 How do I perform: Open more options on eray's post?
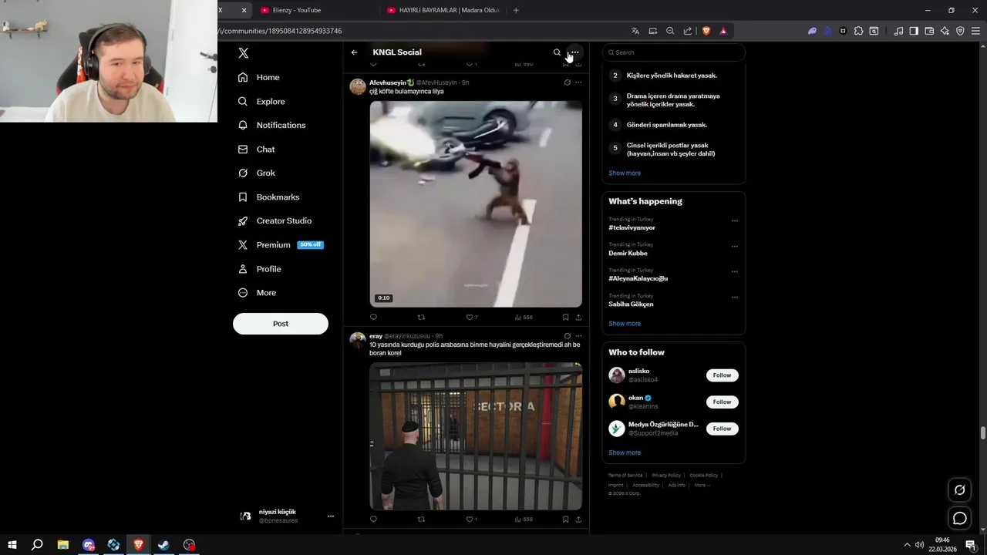click(x=578, y=336)
